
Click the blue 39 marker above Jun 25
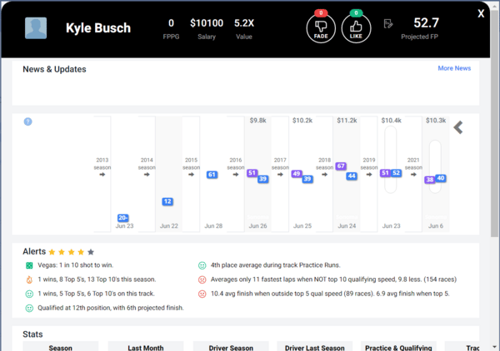click(307, 179)
